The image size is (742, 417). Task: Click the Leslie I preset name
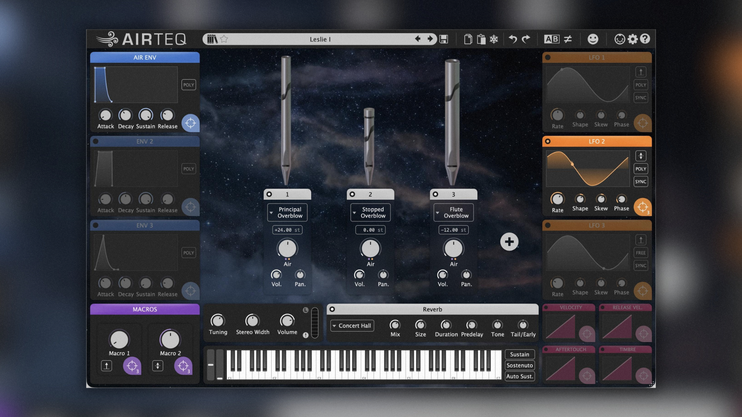click(320, 39)
